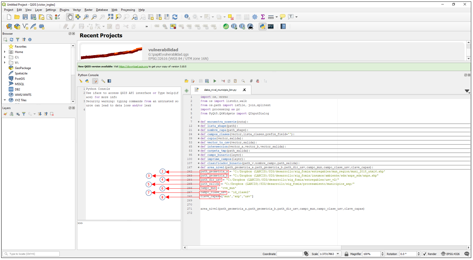Create a new project with the blank page icon

click(x=9, y=17)
